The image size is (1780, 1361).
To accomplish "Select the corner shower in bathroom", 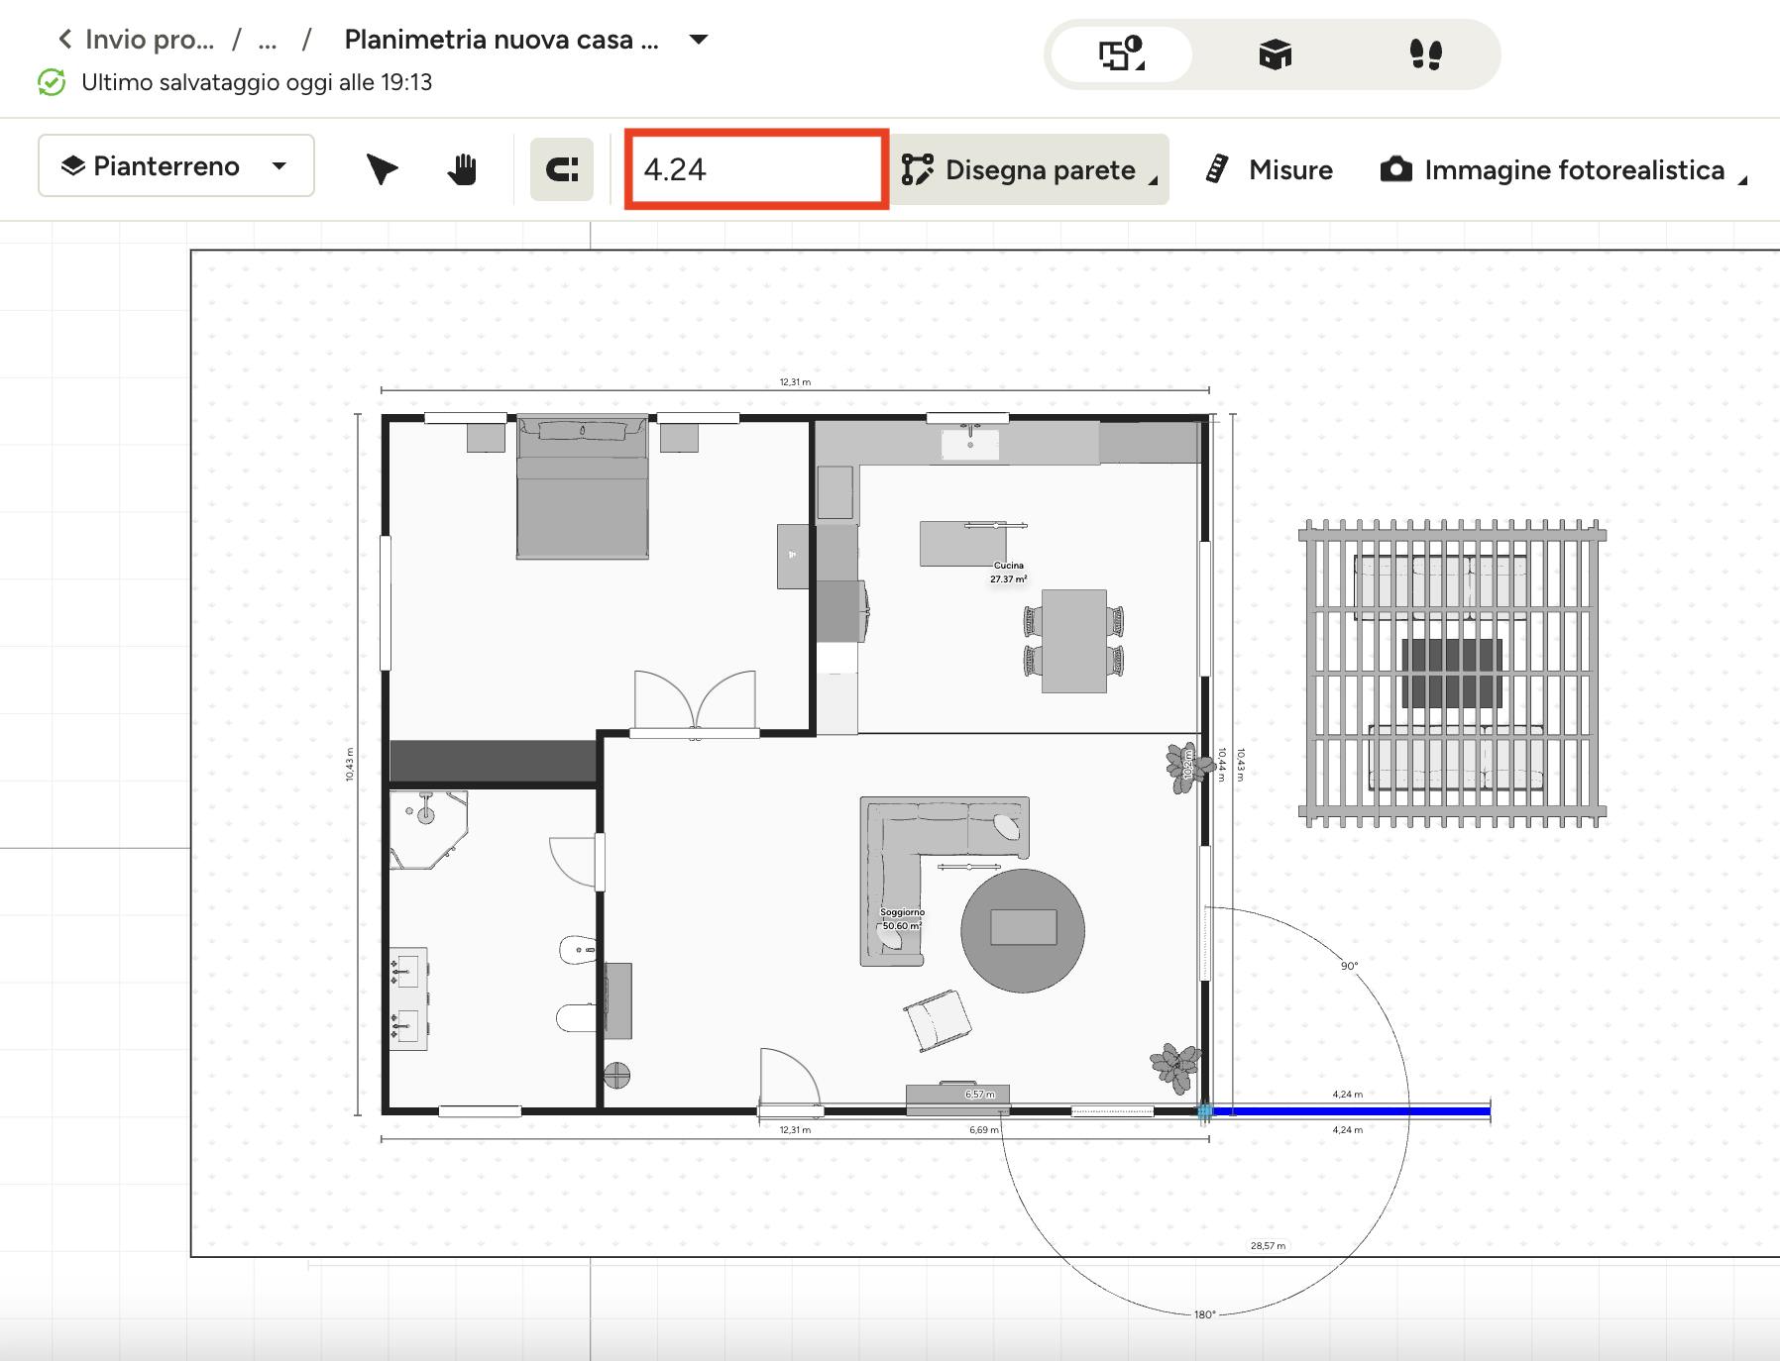I will tap(428, 830).
